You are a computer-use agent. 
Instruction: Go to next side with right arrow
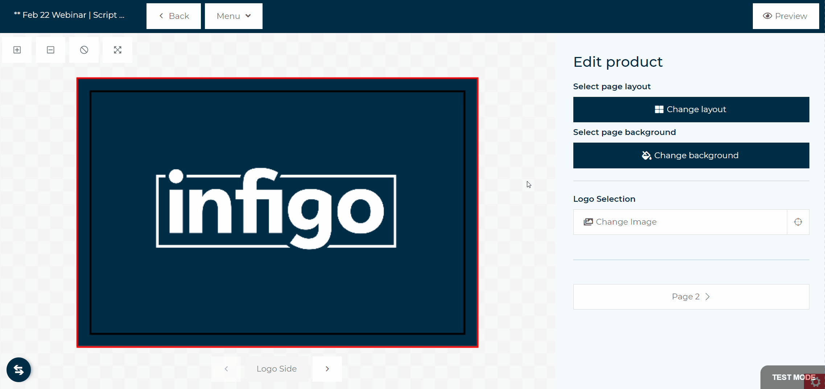[327, 369]
